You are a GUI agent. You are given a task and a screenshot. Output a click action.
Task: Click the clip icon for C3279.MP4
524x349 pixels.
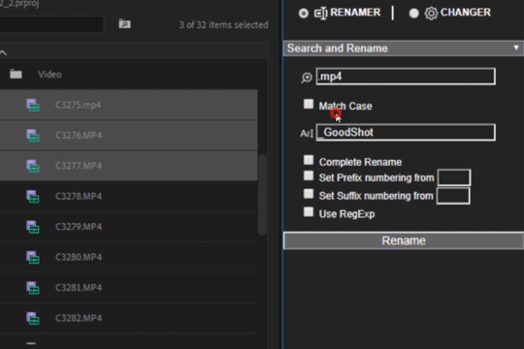(33, 227)
